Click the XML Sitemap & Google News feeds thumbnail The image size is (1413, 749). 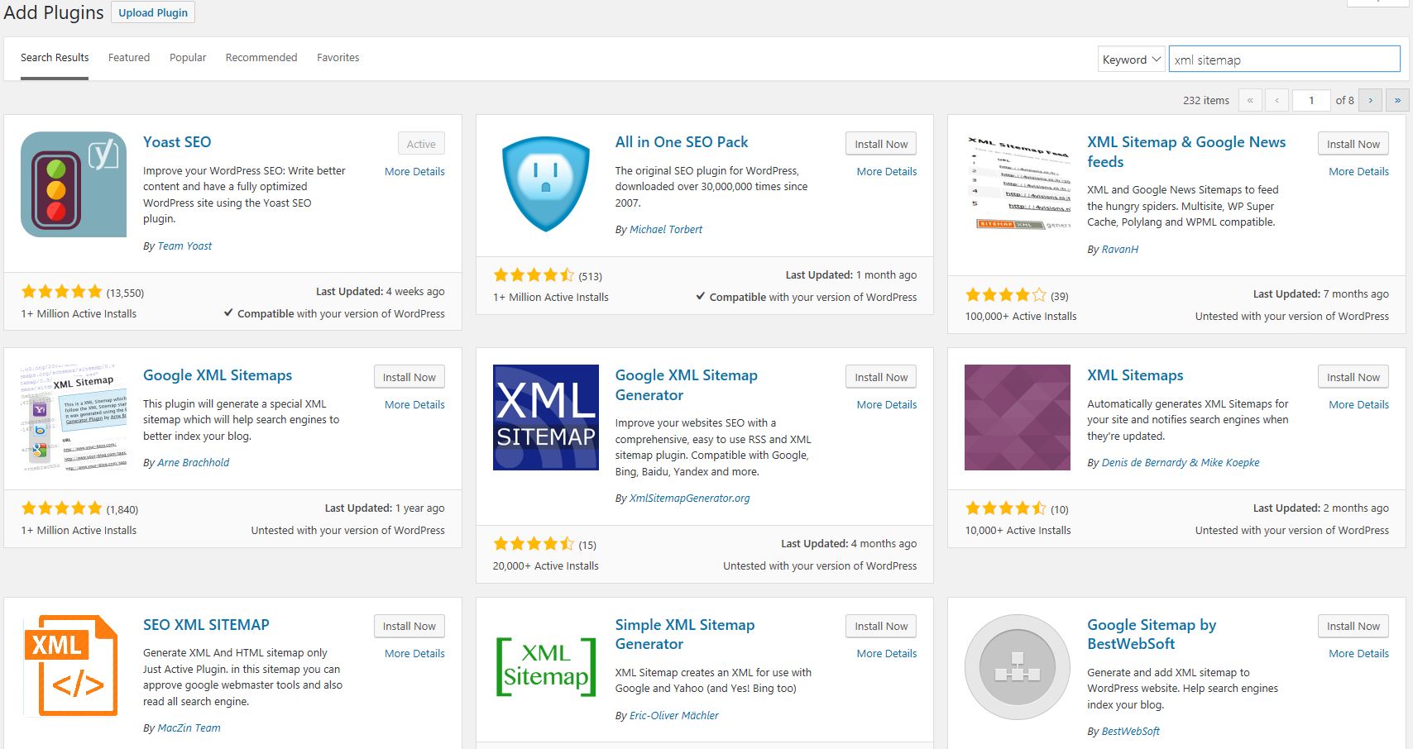click(x=1018, y=184)
